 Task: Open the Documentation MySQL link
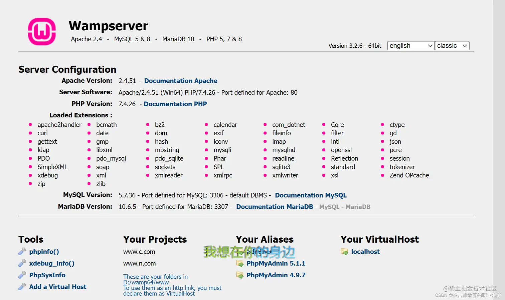point(311,195)
